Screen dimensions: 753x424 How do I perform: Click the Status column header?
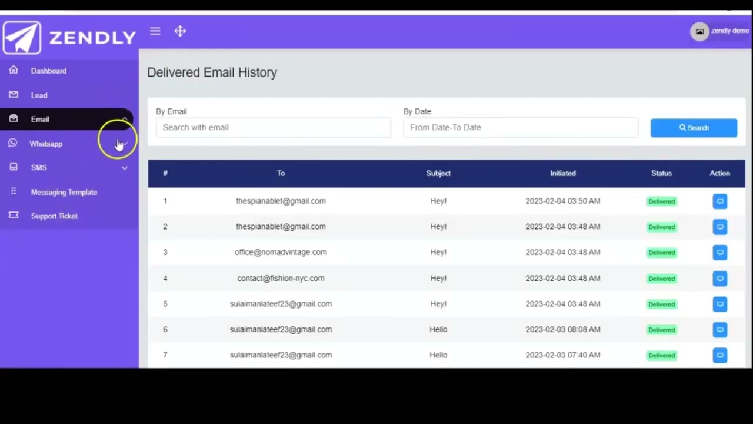661,173
